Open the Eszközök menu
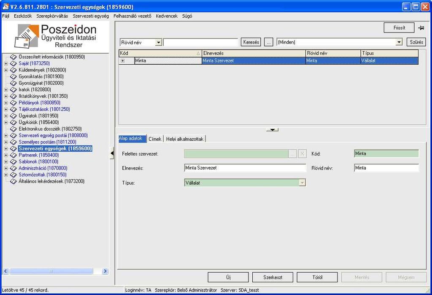The width and height of the screenshot is (432, 295). point(23,16)
